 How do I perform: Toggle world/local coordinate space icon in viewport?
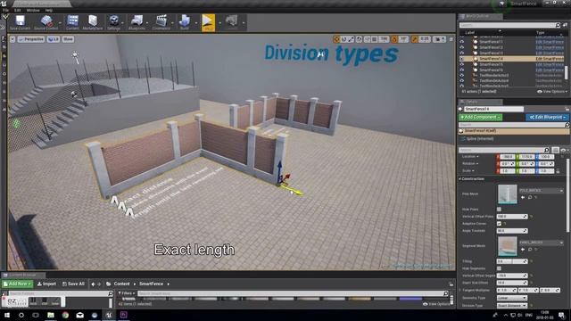point(359,39)
